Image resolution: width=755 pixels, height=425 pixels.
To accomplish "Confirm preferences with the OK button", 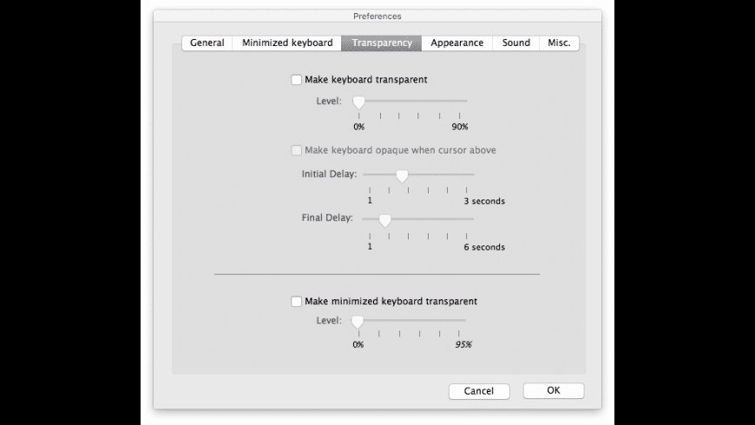I will [554, 391].
